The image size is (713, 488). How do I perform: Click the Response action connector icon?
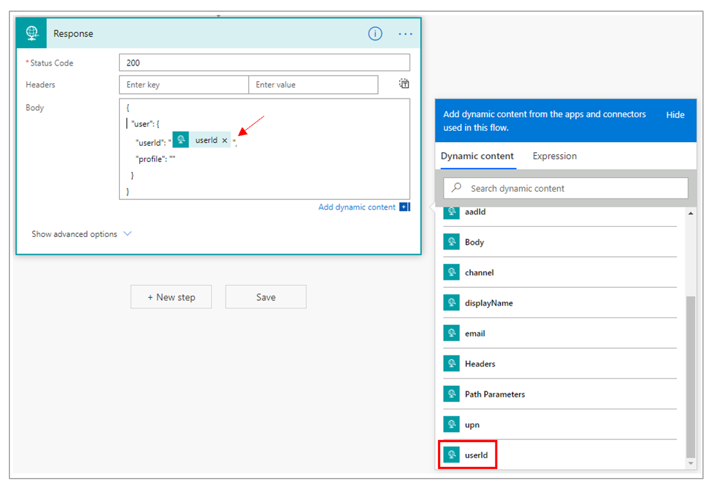(32, 33)
